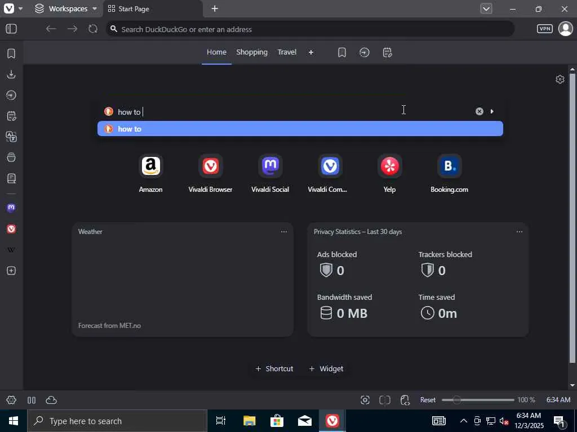Add a new speed dial group
This screenshot has width=577, height=432.
tap(311, 52)
